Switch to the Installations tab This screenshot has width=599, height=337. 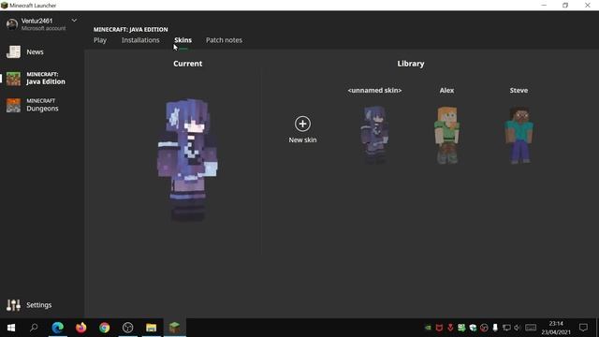coord(140,40)
